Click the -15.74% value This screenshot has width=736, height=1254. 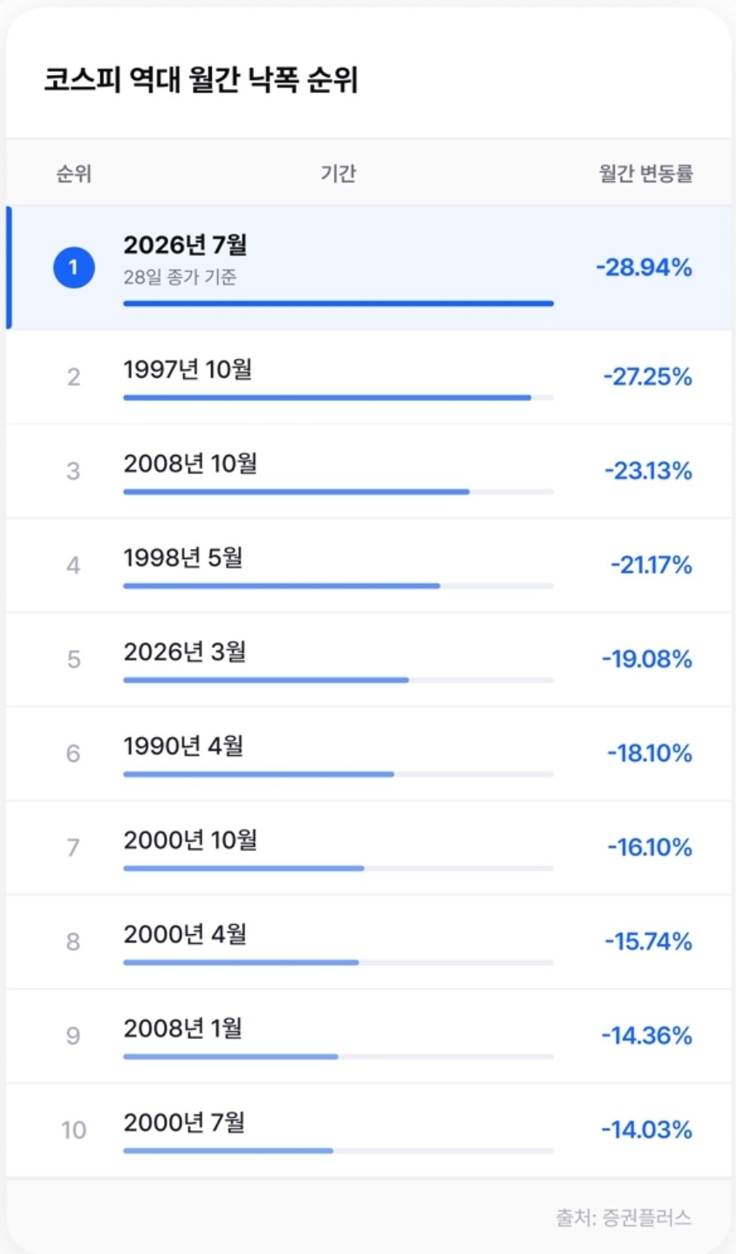[x=648, y=941]
